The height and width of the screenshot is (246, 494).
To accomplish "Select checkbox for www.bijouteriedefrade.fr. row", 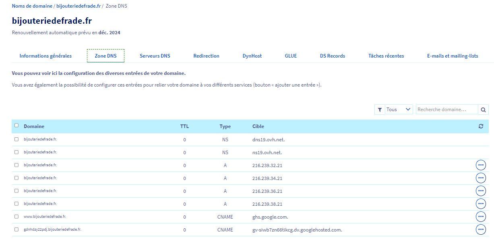I will (x=17, y=217).
